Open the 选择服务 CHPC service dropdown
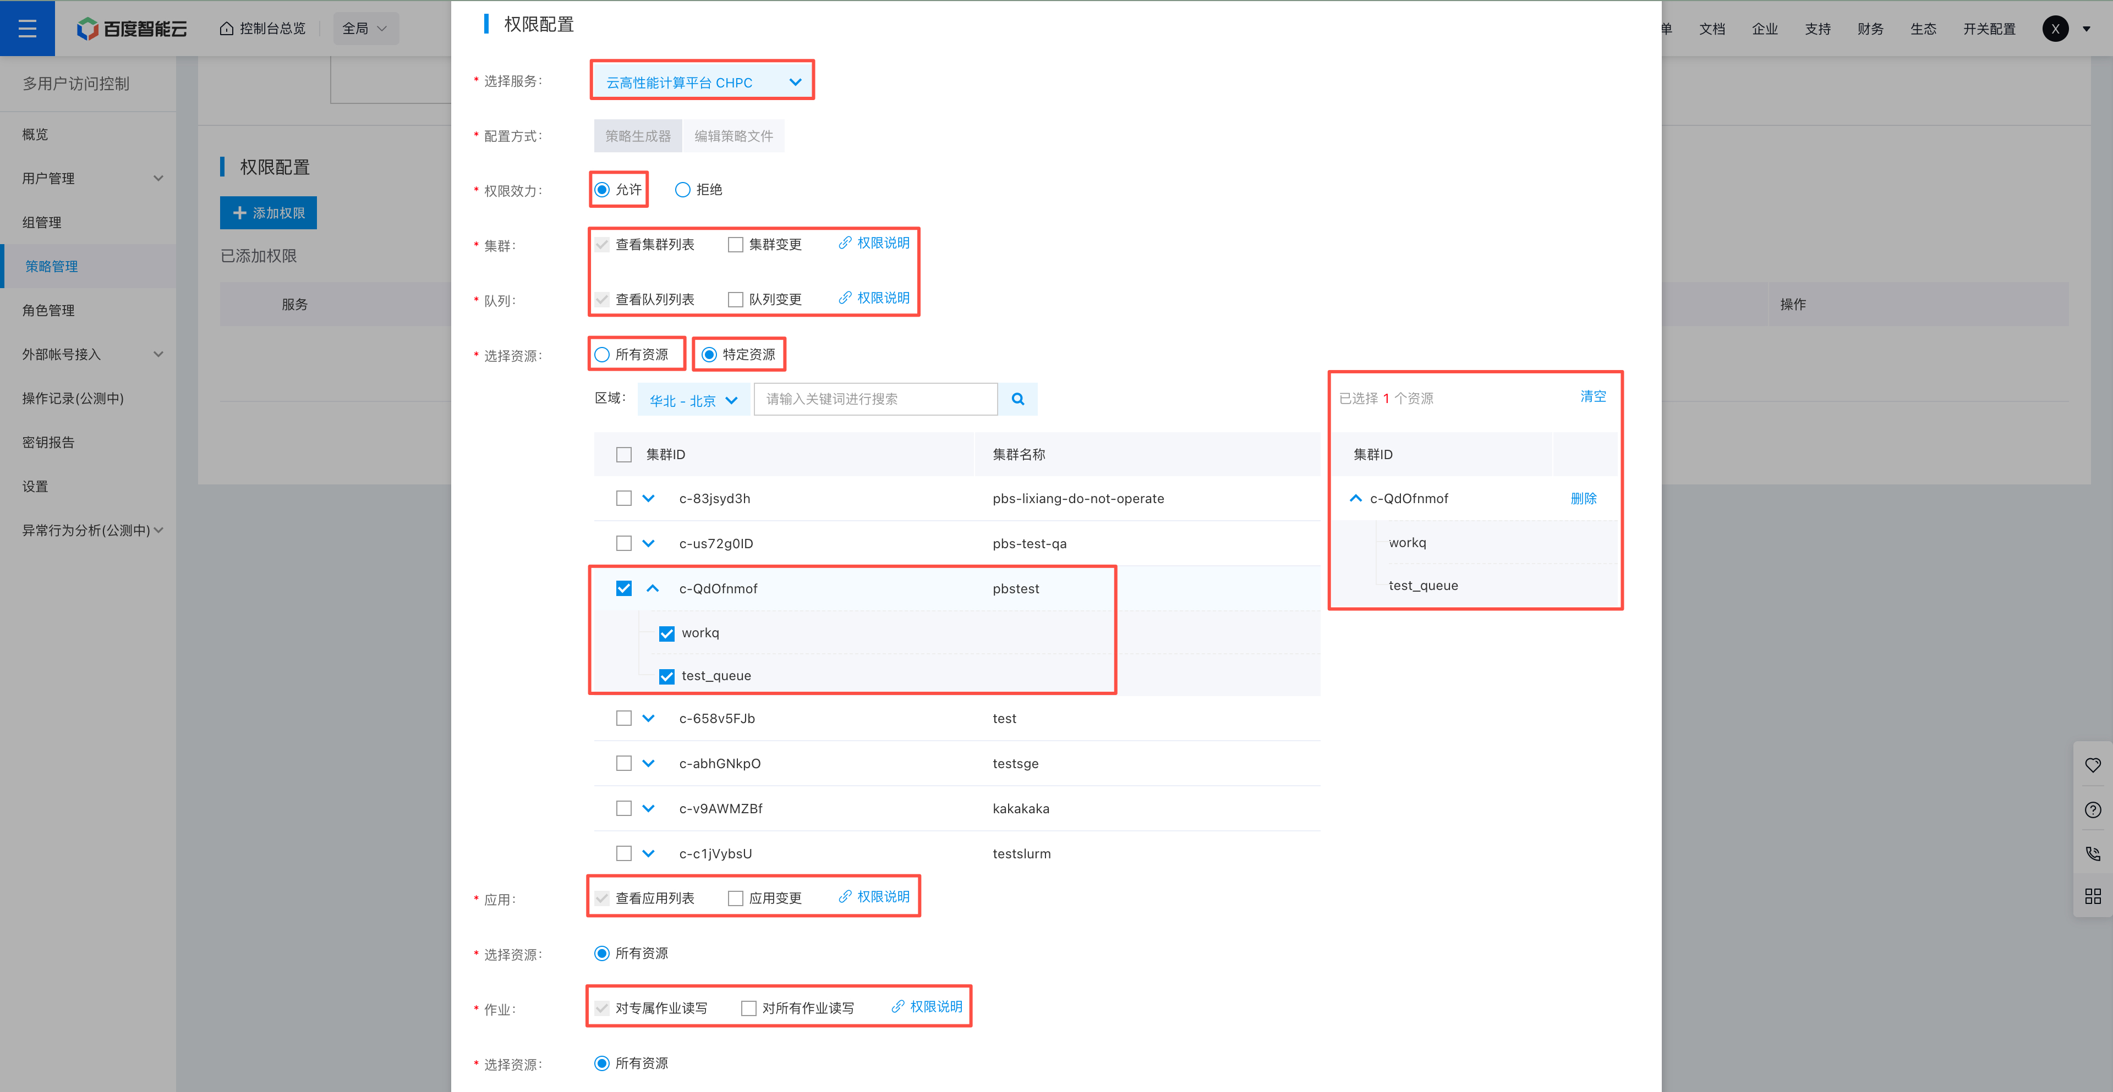The width and height of the screenshot is (2113, 1092). [702, 82]
